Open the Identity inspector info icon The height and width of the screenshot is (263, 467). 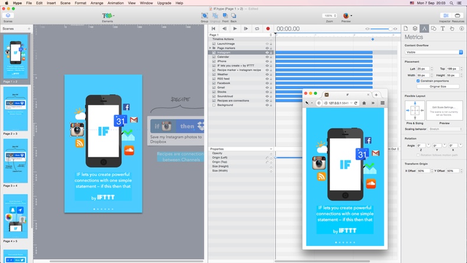461,28
